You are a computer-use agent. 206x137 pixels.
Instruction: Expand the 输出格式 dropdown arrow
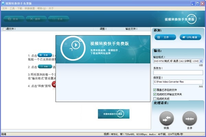pos(201,61)
